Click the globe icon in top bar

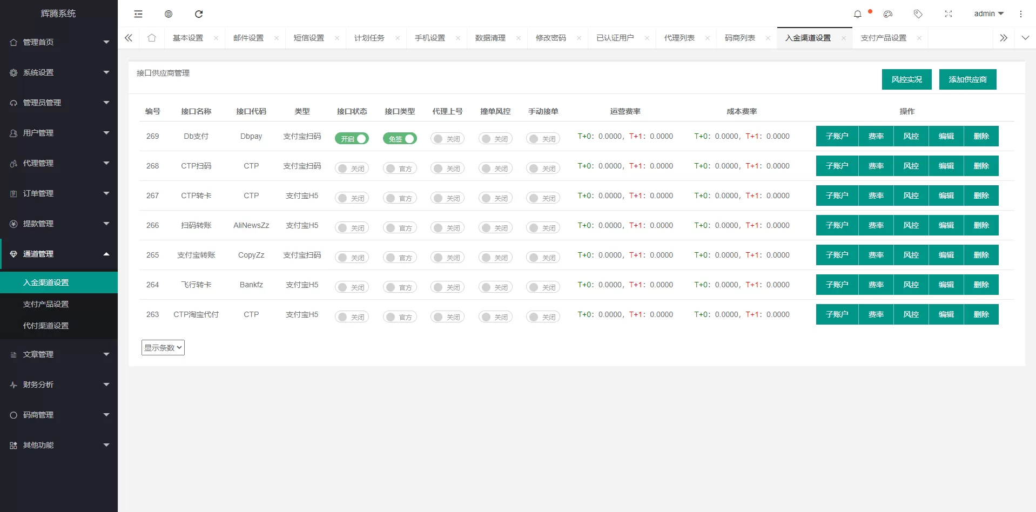[169, 14]
